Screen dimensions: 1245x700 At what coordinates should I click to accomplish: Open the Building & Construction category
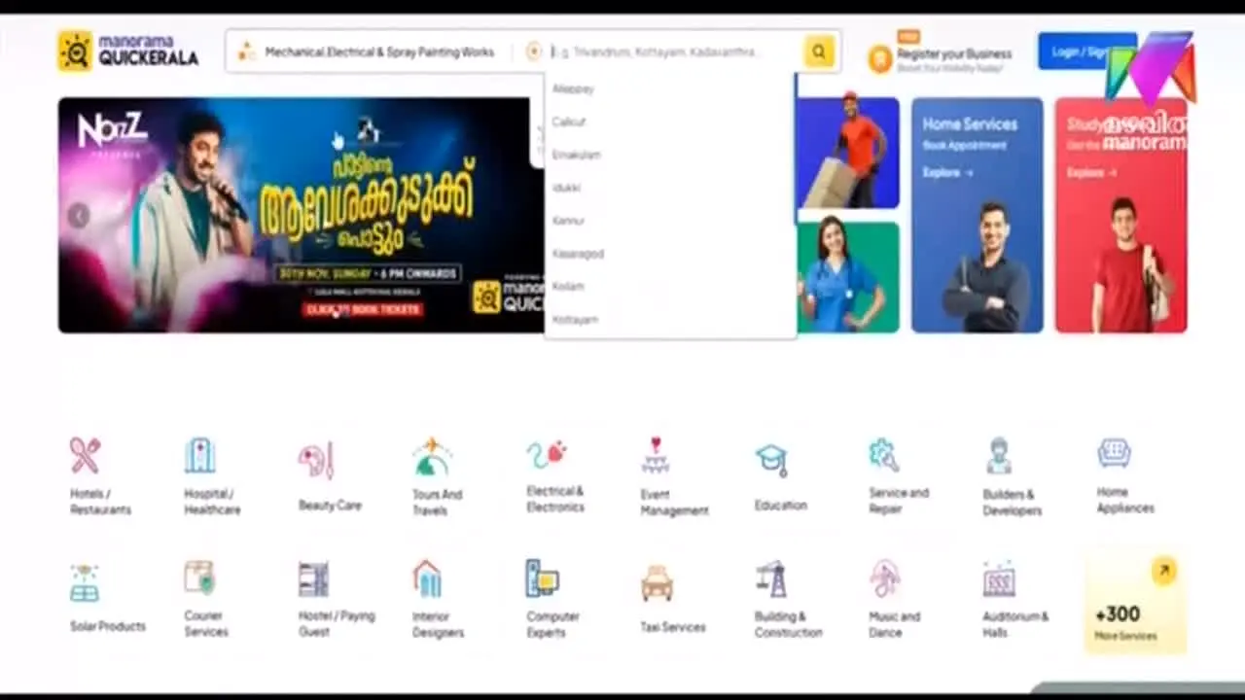(788, 599)
